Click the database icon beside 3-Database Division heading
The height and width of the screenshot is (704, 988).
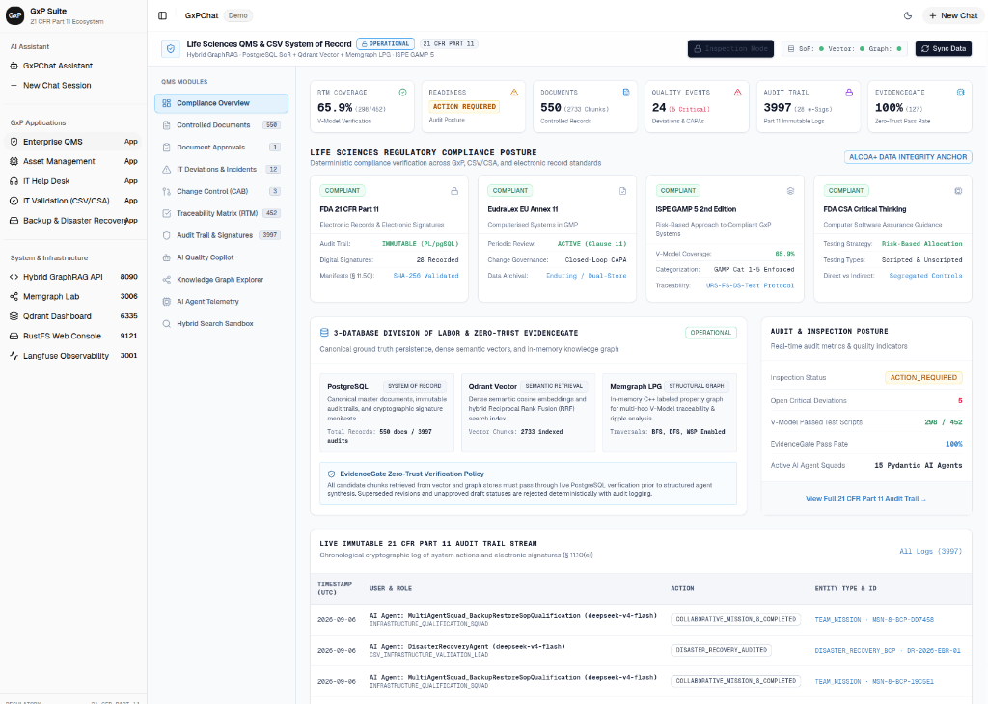[x=324, y=333]
